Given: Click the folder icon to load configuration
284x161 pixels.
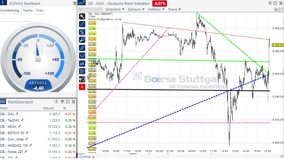Looking at the screenshot, I should point(276,9).
